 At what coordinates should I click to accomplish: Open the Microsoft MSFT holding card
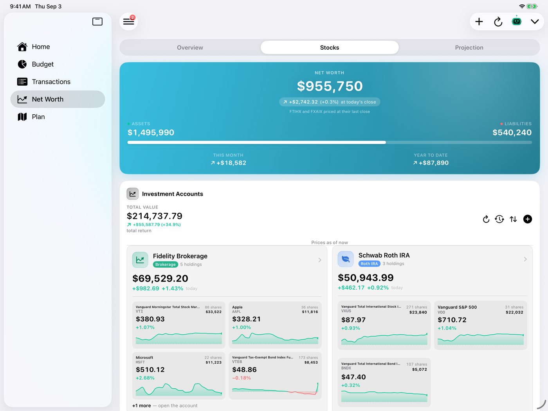[179, 376]
